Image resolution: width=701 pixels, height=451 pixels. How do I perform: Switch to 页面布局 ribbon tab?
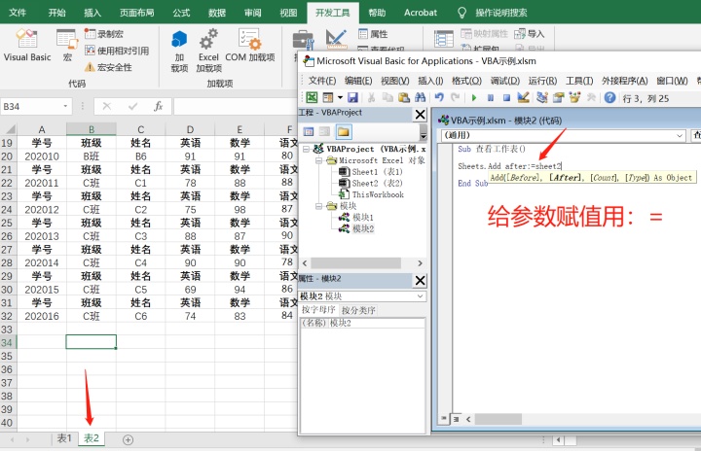pyautogui.click(x=137, y=13)
